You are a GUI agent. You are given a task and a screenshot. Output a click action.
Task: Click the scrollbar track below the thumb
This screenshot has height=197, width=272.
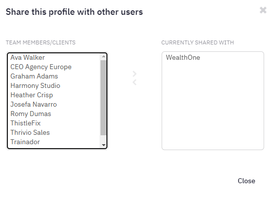[103, 139]
